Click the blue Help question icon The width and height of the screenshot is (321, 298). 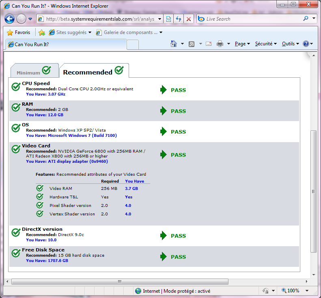click(x=306, y=44)
